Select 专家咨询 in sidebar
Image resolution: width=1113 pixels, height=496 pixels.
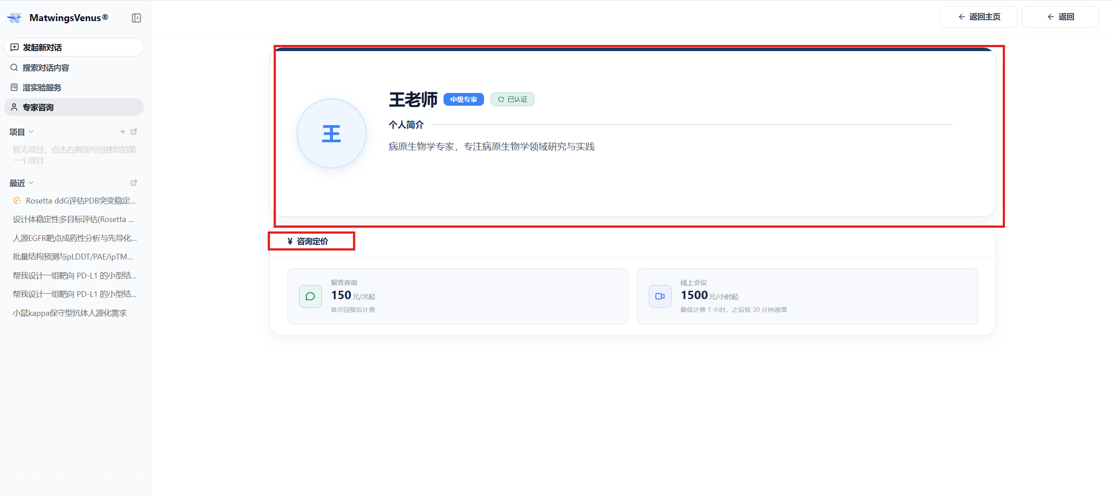coord(74,107)
